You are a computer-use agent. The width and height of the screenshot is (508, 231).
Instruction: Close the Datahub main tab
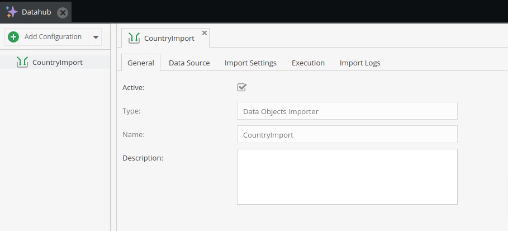[x=63, y=12]
